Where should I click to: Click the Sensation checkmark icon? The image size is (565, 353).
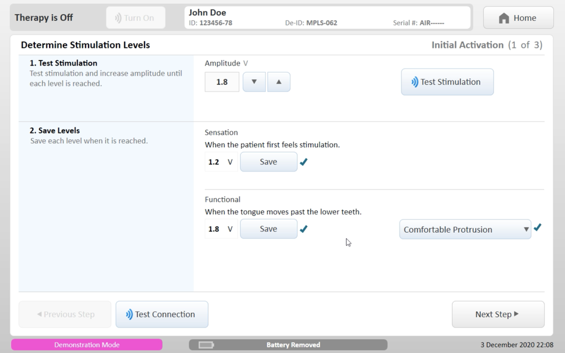tap(304, 162)
